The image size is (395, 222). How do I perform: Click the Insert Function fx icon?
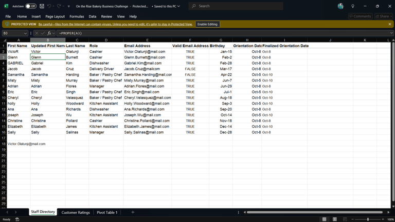coord(49,33)
